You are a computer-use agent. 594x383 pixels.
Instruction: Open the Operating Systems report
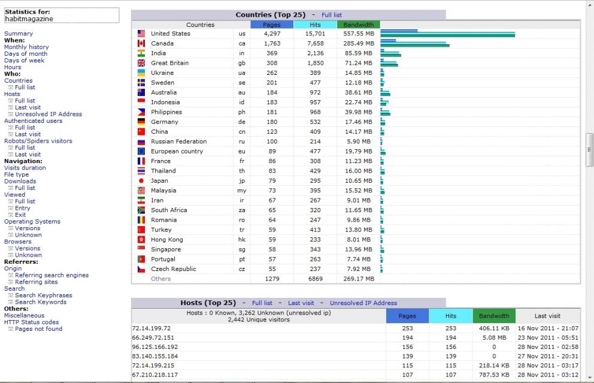pos(32,221)
